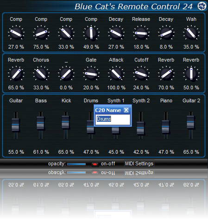Click the Chorus knob name label
Image resolution: width=208 pixels, height=219 pixels.
(41, 60)
